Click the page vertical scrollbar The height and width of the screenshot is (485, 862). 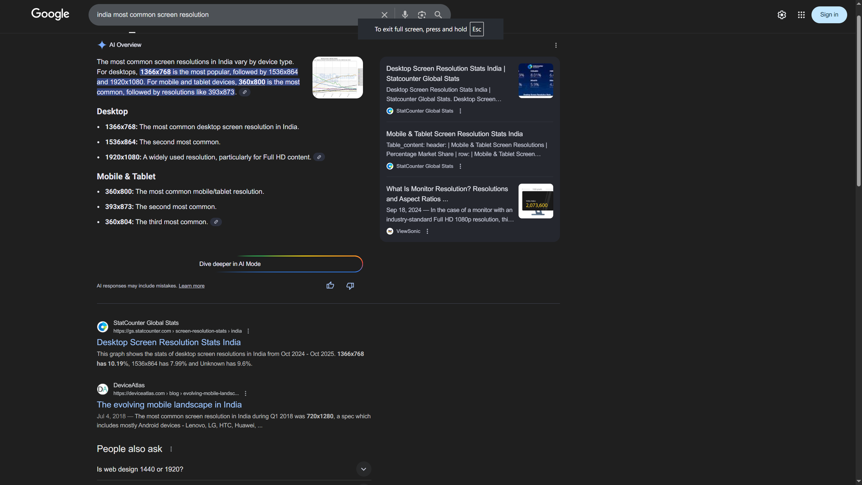tap(858, 101)
